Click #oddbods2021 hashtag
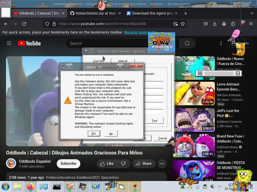257x192 pixels. pos(88,177)
